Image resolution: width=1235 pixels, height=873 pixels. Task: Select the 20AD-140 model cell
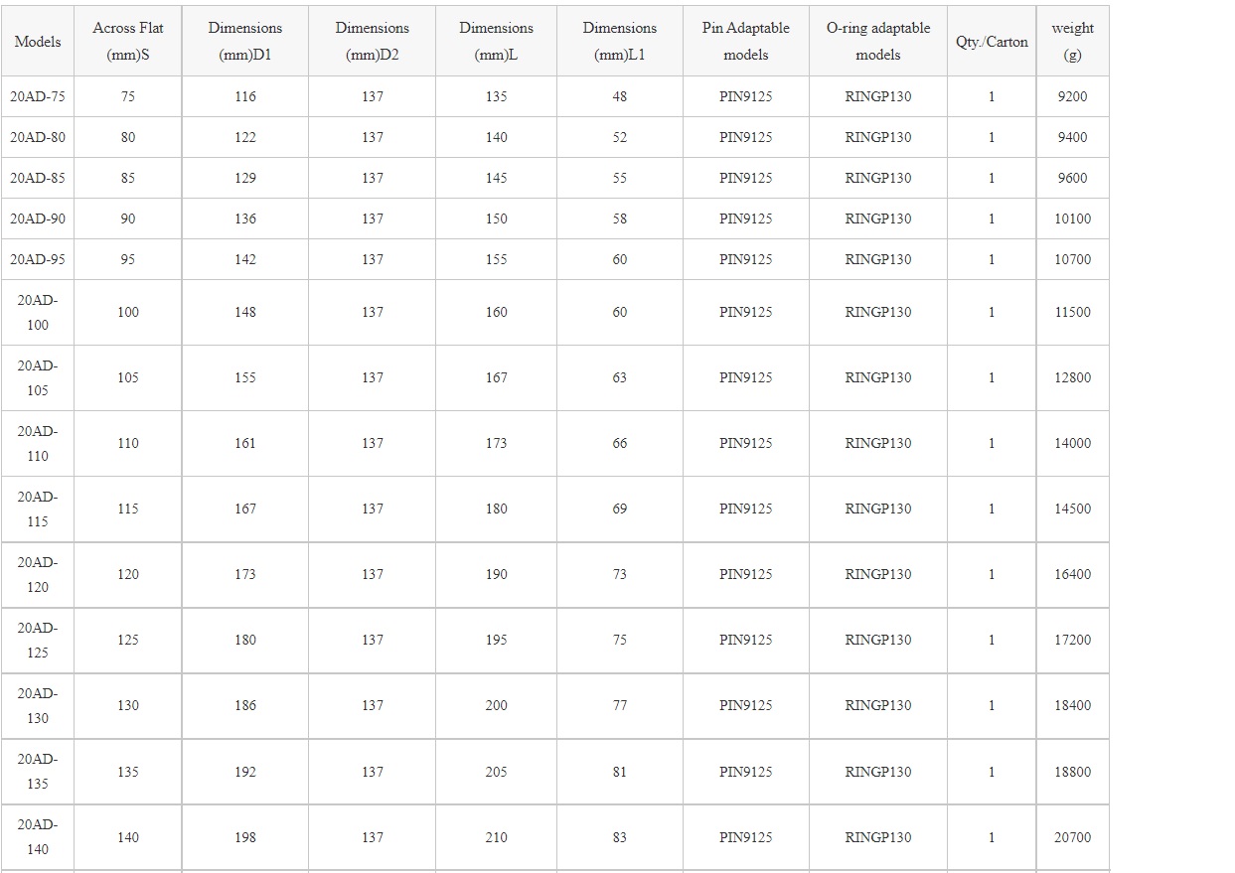(38, 836)
